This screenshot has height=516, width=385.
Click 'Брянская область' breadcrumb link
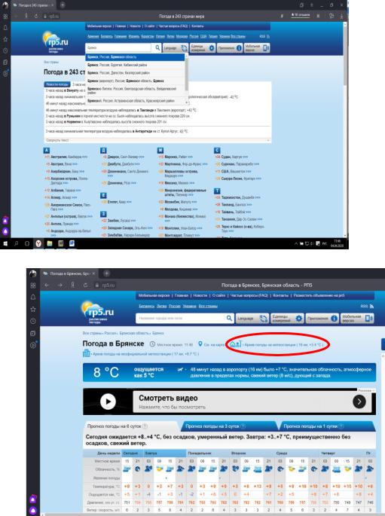135,333
